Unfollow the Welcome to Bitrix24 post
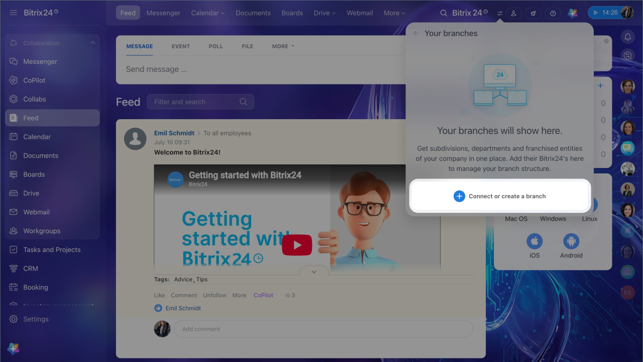 pyautogui.click(x=215, y=295)
